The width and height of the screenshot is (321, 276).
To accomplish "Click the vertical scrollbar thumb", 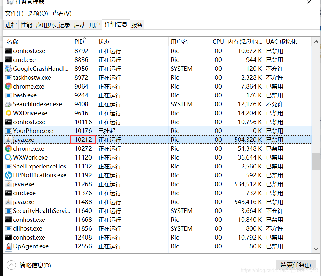I will click(316, 161).
